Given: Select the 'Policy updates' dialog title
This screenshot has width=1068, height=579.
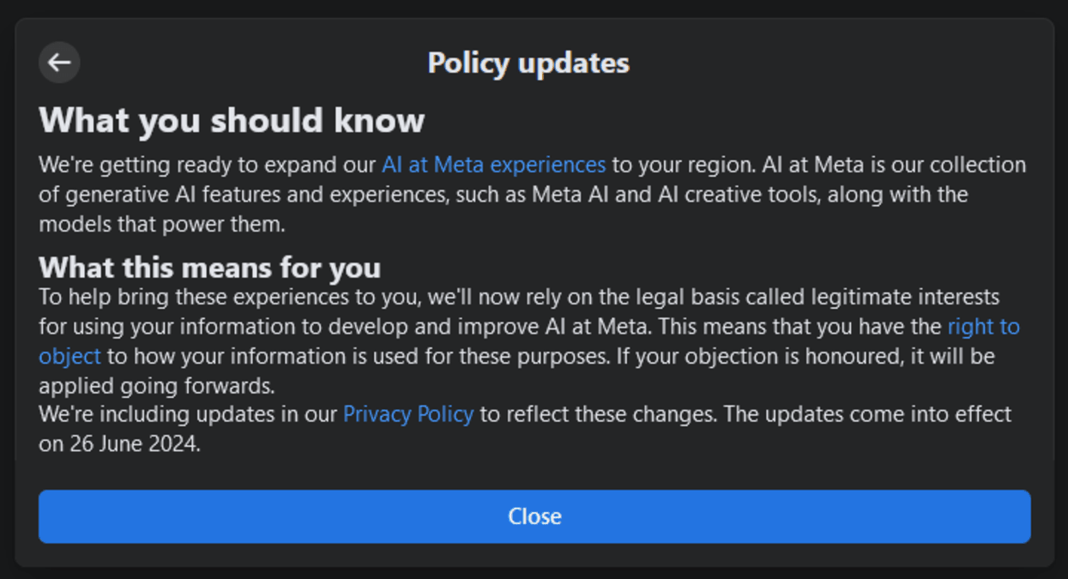Looking at the screenshot, I should point(528,63).
